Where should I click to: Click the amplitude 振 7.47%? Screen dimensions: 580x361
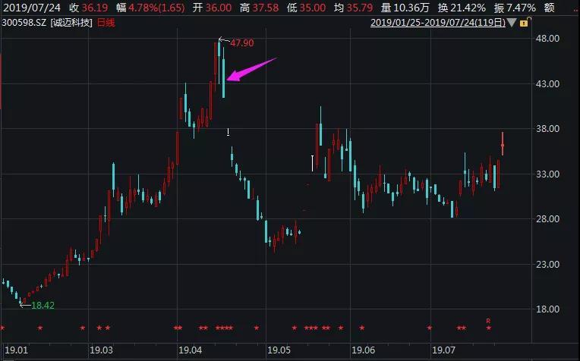pos(515,8)
